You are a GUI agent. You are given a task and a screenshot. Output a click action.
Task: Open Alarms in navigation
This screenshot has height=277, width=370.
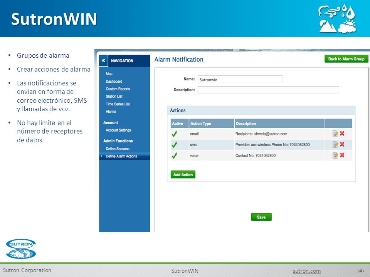(x=111, y=112)
